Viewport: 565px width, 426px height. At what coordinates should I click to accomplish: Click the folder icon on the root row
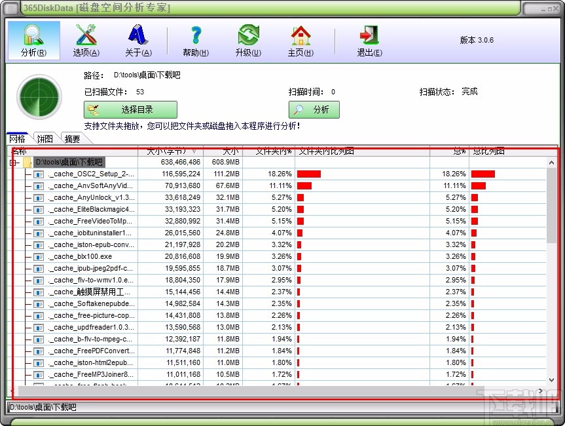coord(27,162)
